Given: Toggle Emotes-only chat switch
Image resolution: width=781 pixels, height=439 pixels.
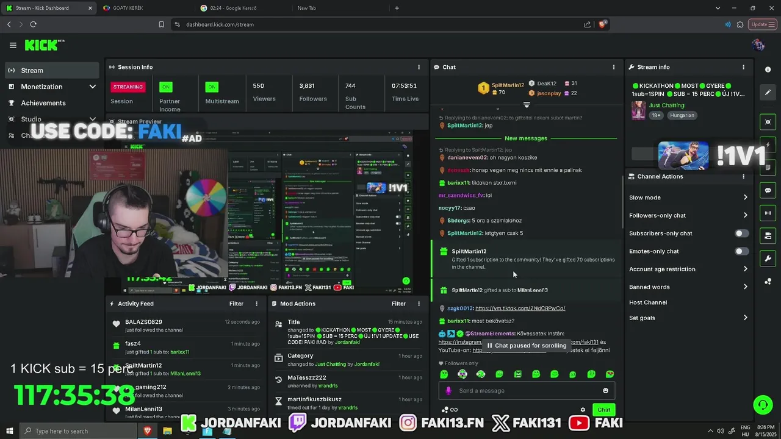Looking at the screenshot, I should tap(741, 251).
